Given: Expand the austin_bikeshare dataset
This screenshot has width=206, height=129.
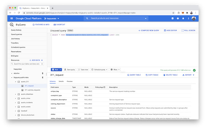Looking at the screenshot, I should click(15, 94).
